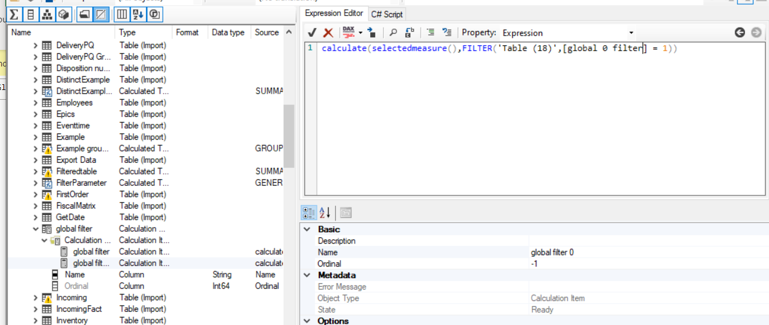
Task: Click inside the DAX expression editor text
Action: click(x=499, y=49)
